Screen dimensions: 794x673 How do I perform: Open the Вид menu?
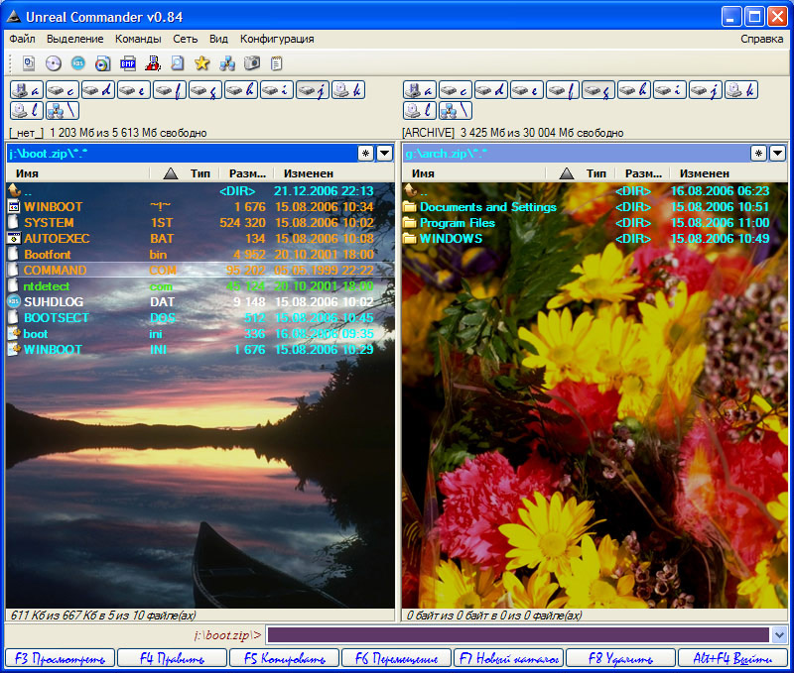(218, 39)
